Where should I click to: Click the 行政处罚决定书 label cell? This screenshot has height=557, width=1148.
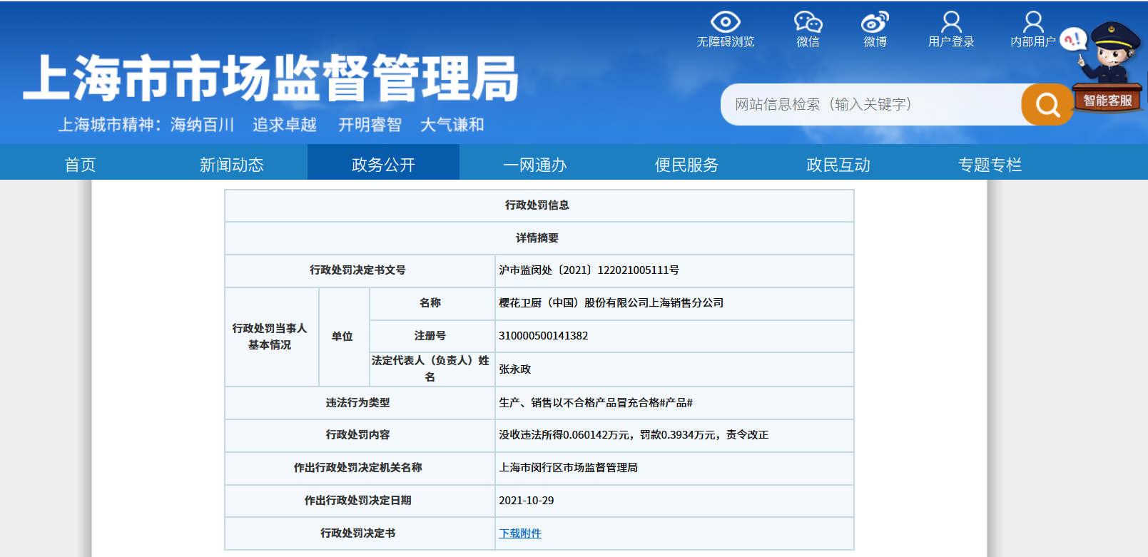coord(358,533)
